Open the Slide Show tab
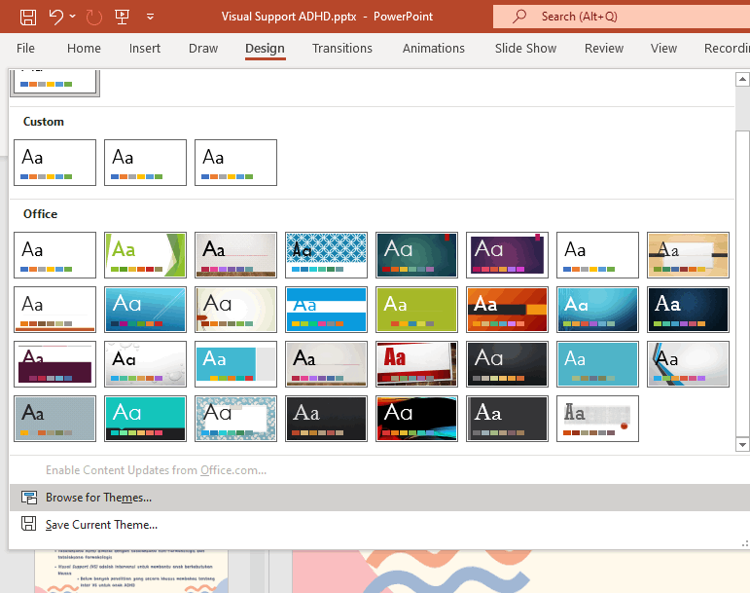The width and height of the screenshot is (750, 593). pos(525,49)
